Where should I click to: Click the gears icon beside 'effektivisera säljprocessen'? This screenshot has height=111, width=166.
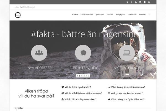tap(63, 93)
